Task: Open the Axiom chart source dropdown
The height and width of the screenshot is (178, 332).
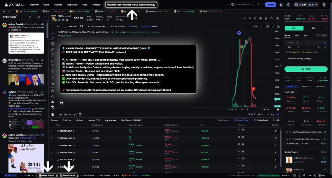Action: click(257, 26)
